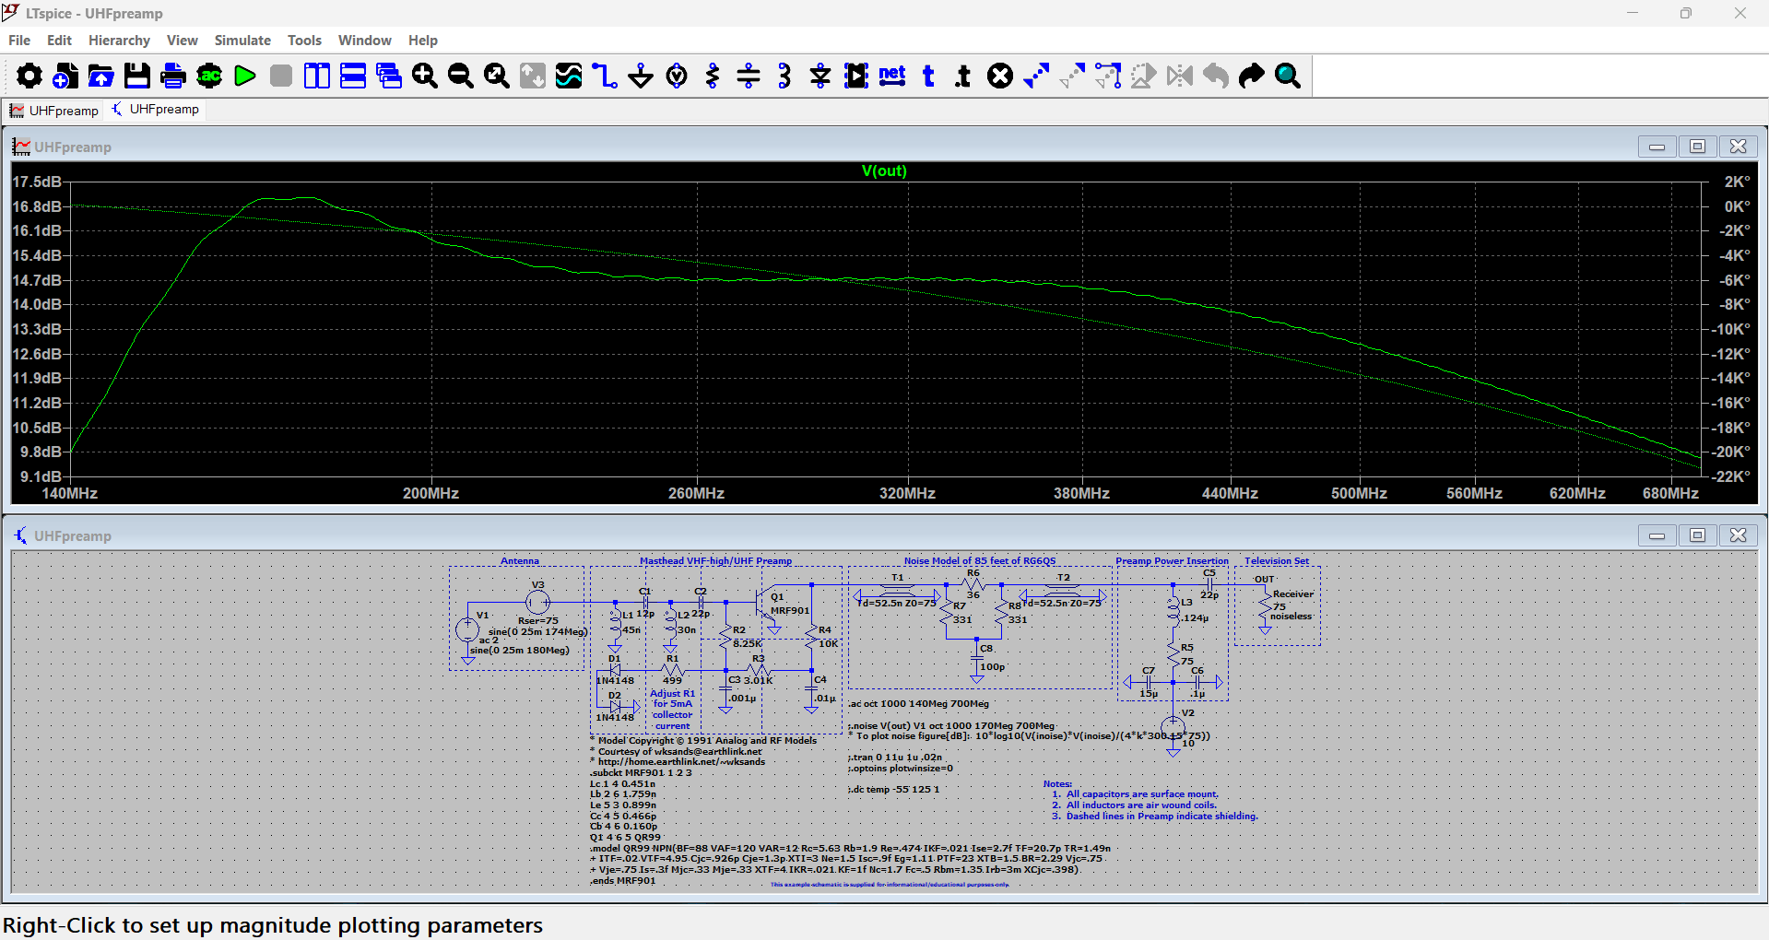This screenshot has height=940, width=1769.
Task: Click the gray Halt simulation icon
Action: [281, 76]
